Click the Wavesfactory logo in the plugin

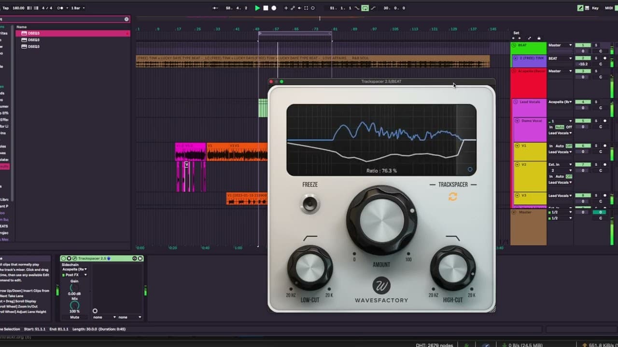coord(381,286)
